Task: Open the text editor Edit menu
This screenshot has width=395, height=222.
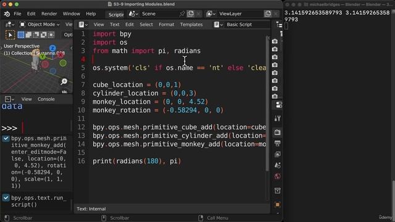Action: [x=130, y=25]
